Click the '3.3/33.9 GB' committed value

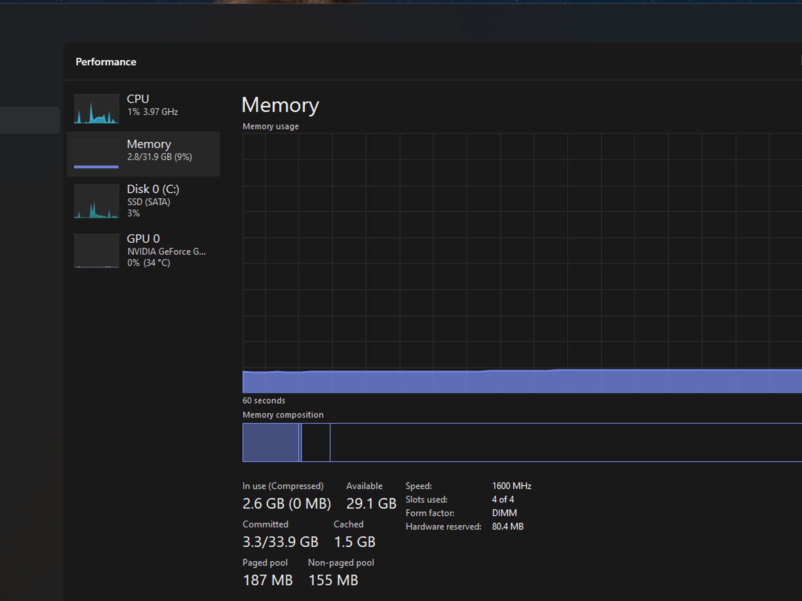point(280,542)
